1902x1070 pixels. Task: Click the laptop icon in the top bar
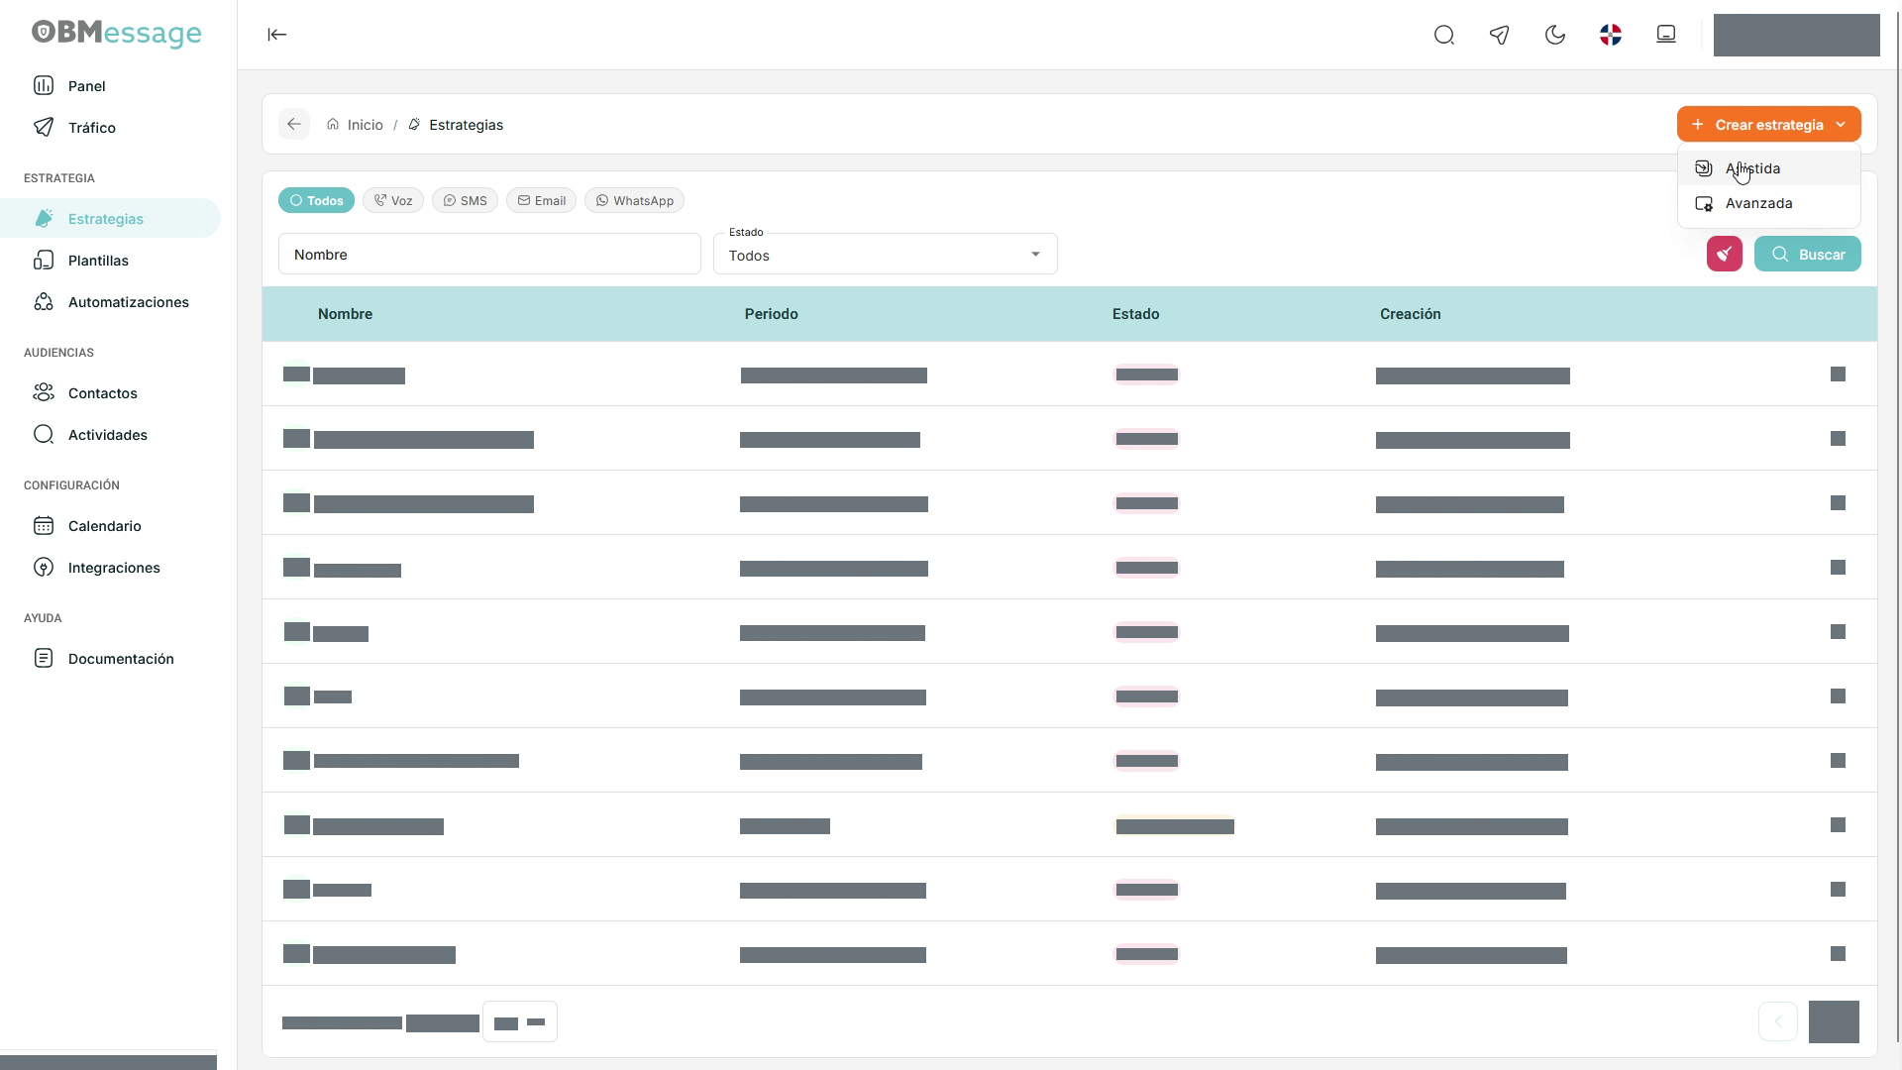tap(1666, 35)
